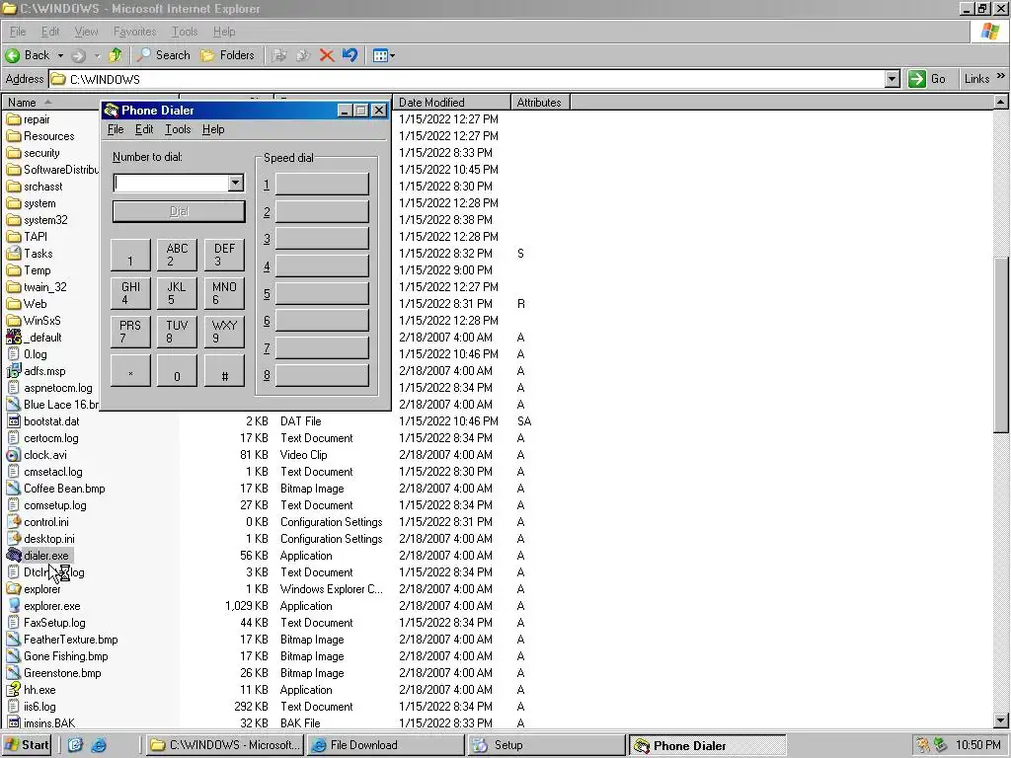Go up one folder level icon

[x=116, y=55]
